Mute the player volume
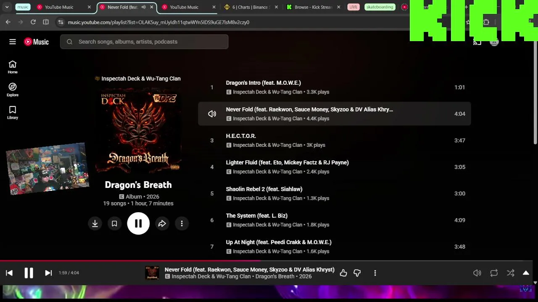Image resolution: width=538 pixels, height=302 pixels. click(477, 273)
